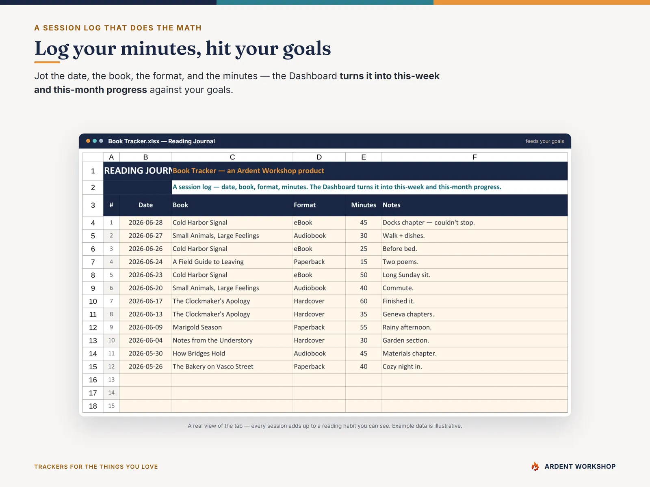Click the 'Book Tracker.xlsx — Reading Journal' window title
The image size is (650, 487).
coord(161,141)
